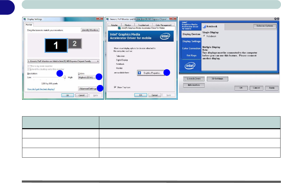The height and width of the screenshot is (183, 281).
Task: Select monitor 2 thumbnail
Action: click(75, 44)
